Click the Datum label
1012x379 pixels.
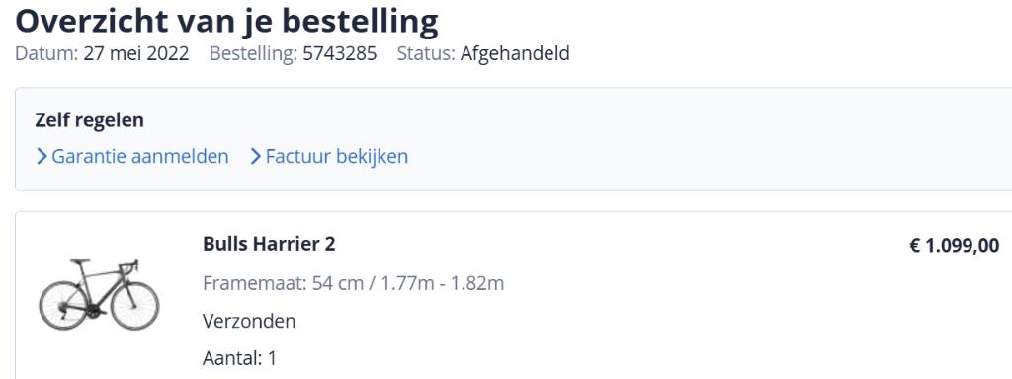coord(46,53)
